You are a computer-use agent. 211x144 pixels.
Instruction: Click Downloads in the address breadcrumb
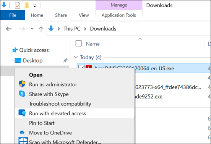pos(103,29)
